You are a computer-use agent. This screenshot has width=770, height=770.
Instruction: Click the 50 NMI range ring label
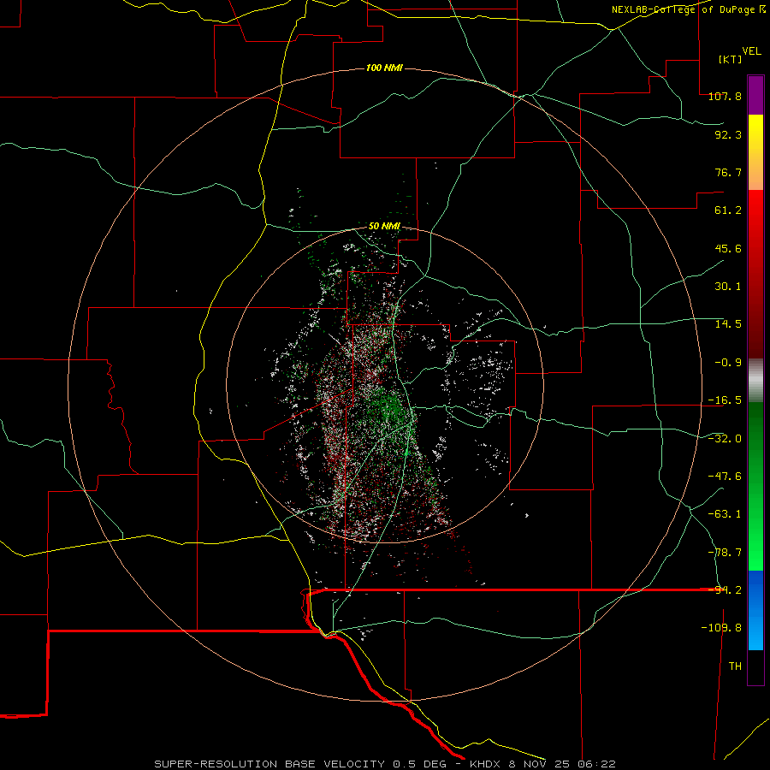point(384,227)
